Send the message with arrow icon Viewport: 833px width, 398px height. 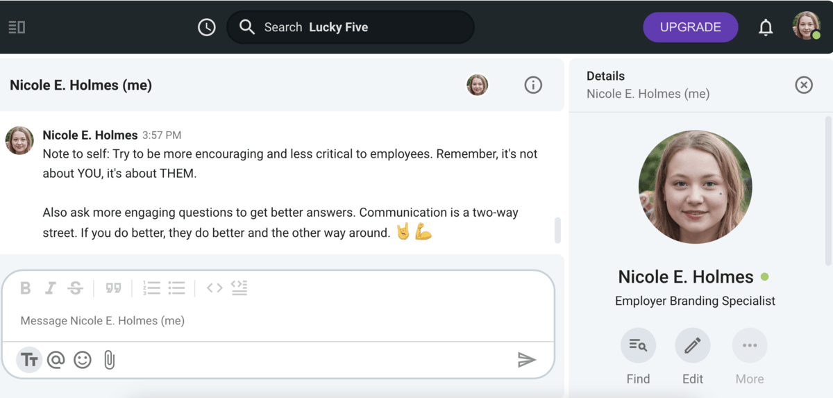pos(527,360)
